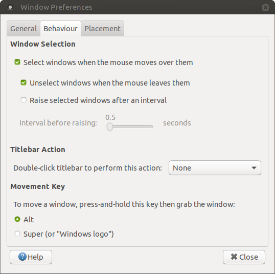Close the dialog using the title bar X

[x=265, y=7]
